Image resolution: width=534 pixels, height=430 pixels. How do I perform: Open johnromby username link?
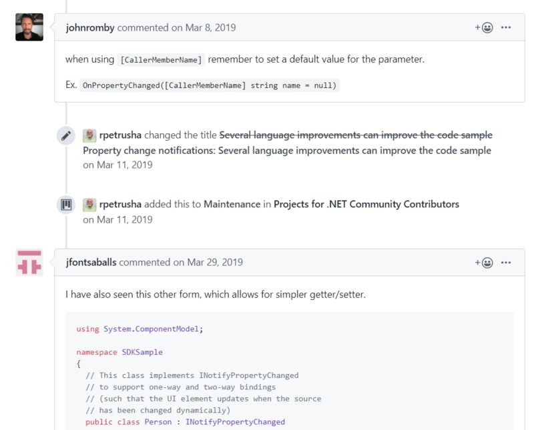pos(90,28)
